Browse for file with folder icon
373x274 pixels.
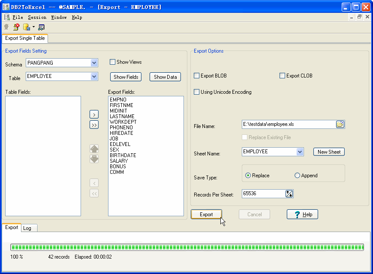click(x=340, y=124)
